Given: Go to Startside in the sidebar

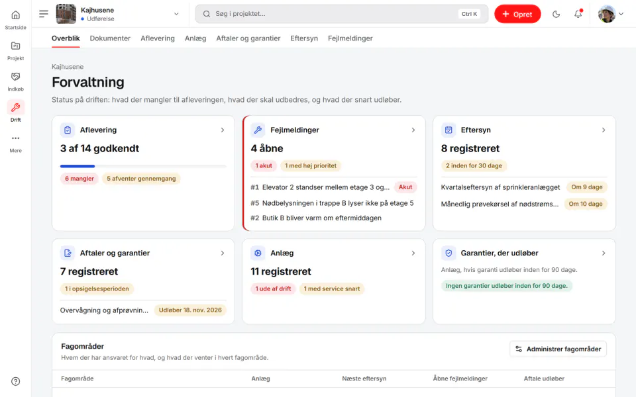Looking at the screenshot, I should click(x=15, y=20).
